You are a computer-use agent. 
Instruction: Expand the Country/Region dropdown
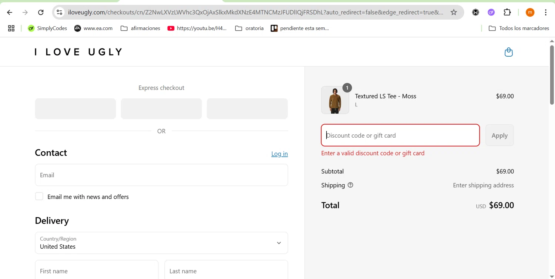pos(161,243)
